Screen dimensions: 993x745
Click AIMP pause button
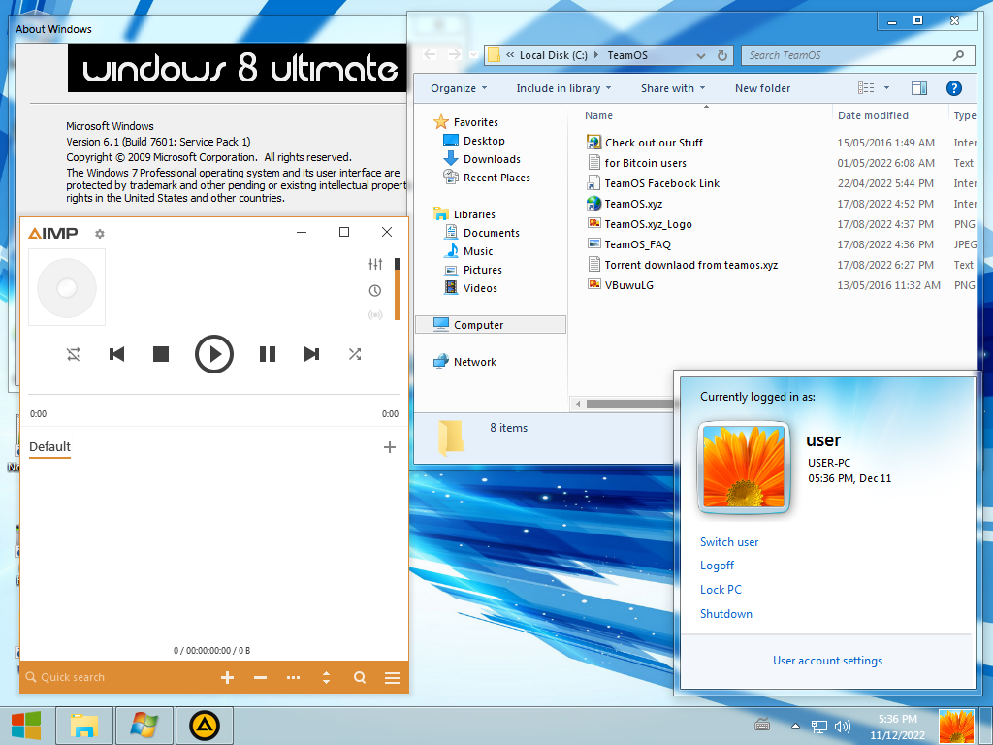pyautogui.click(x=268, y=354)
